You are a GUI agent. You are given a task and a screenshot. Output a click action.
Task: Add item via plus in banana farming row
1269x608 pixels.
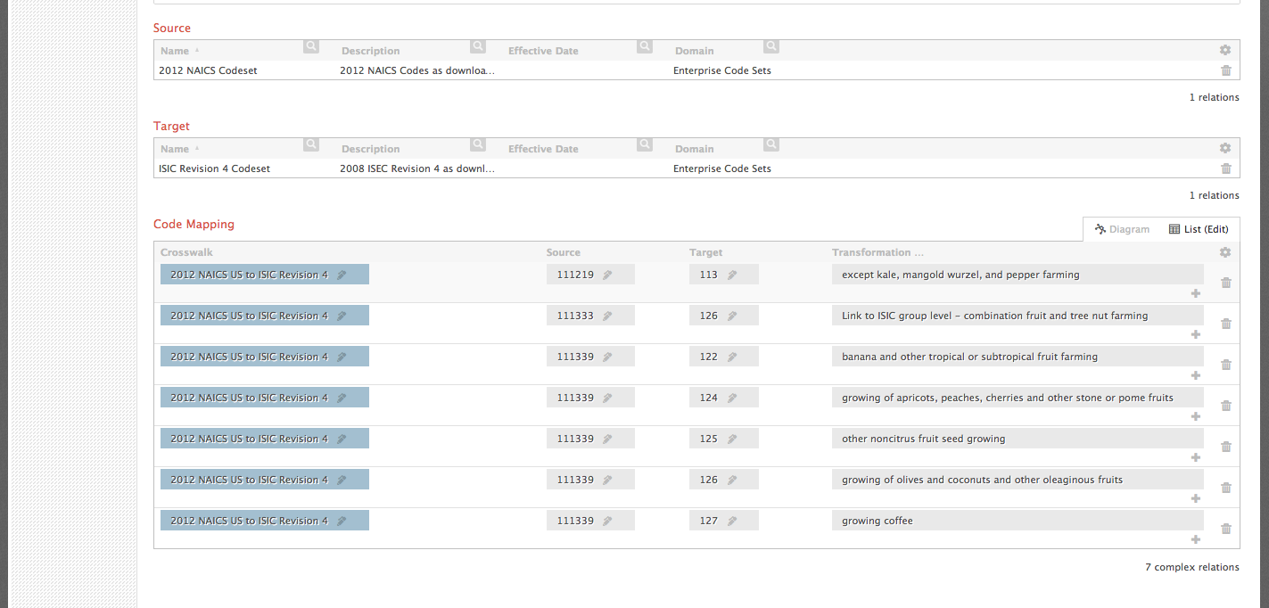[1196, 375]
